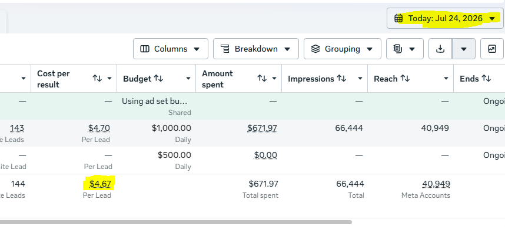Click the Using ad set budget cell
The width and height of the screenshot is (505, 233).
click(154, 101)
